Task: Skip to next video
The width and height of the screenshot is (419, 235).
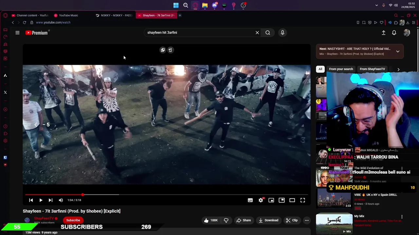Action: coord(50,200)
